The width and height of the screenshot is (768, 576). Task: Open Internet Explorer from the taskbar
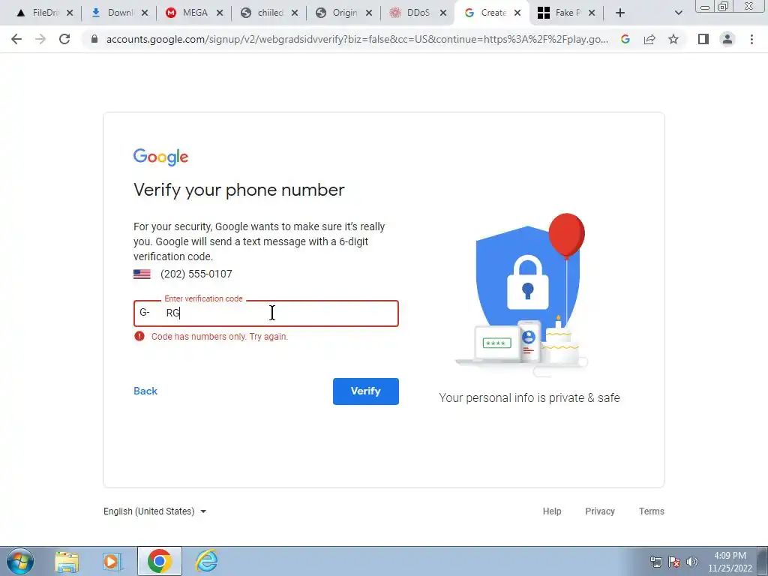click(207, 561)
